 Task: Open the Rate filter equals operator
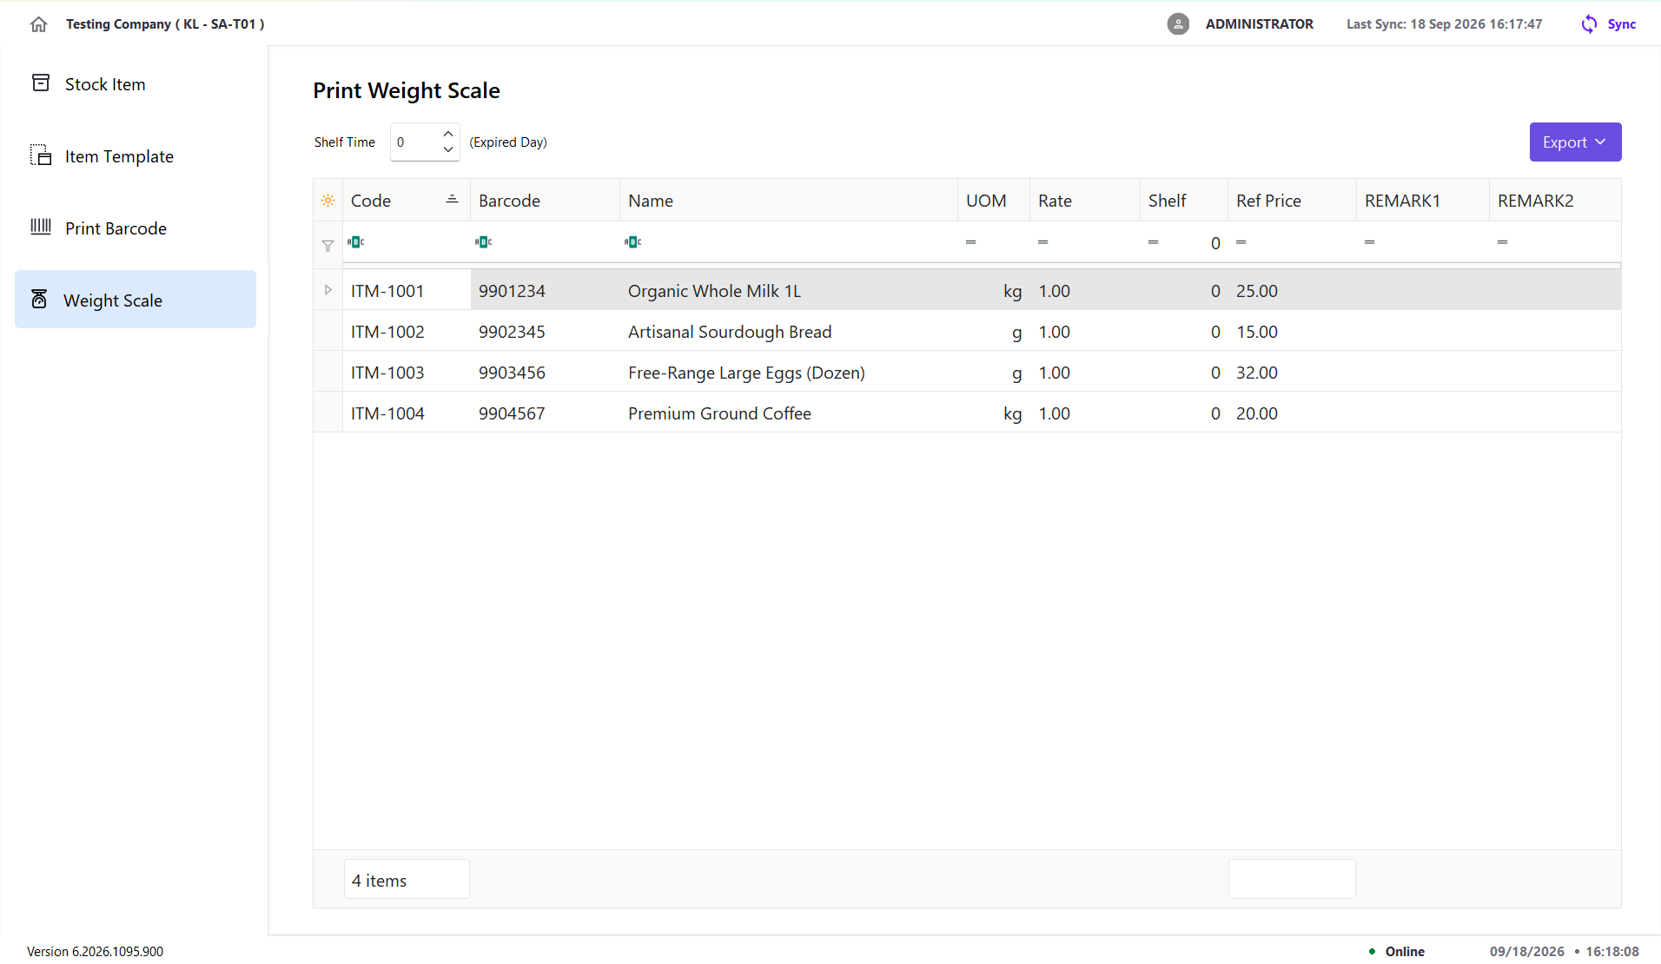point(1043,242)
